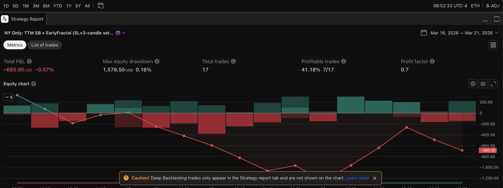This screenshot has height=188, width=503.
Task: Toggle the ETH extended hours session
Action: coord(475,6)
